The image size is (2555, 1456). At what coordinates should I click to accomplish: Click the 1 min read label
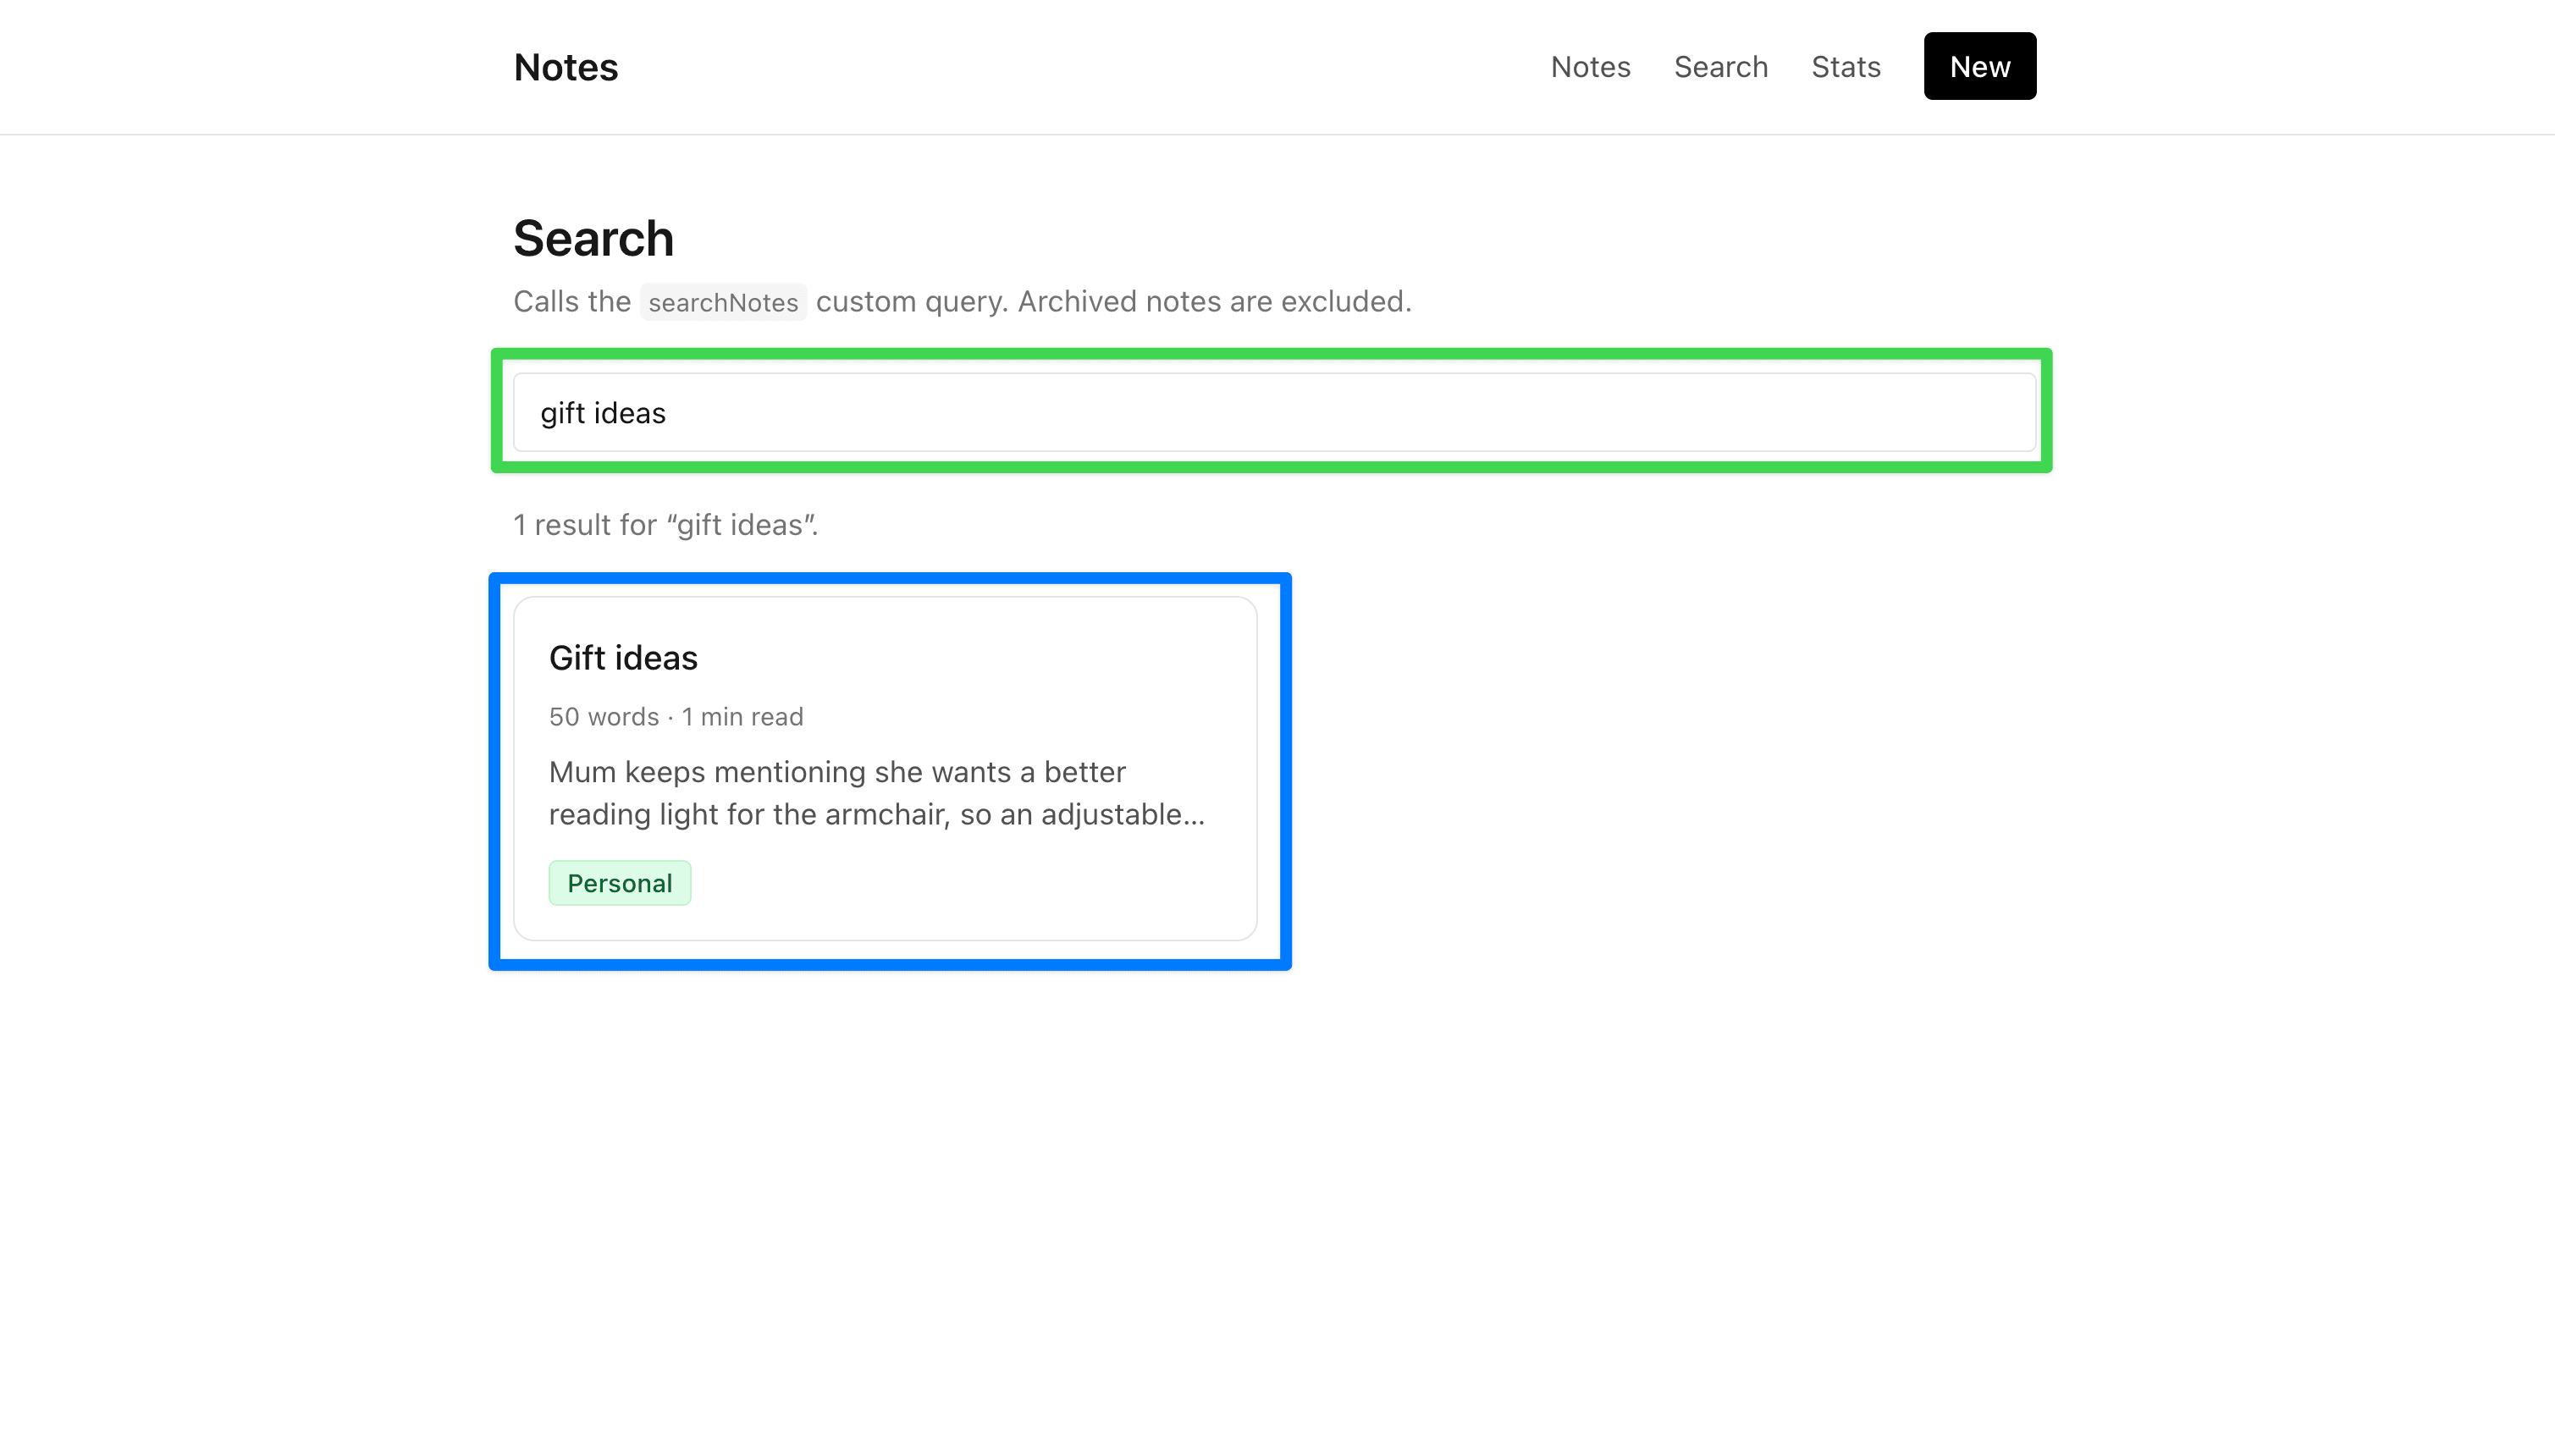click(742, 717)
